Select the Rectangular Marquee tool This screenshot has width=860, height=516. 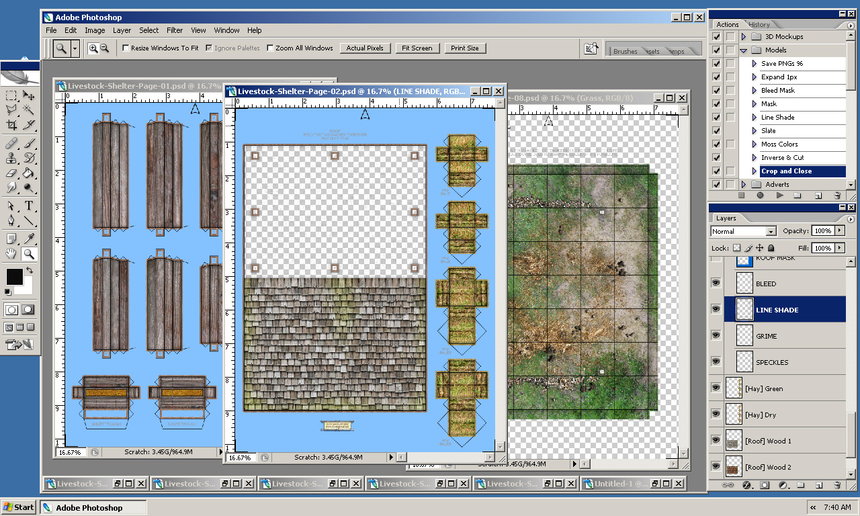(x=11, y=95)
